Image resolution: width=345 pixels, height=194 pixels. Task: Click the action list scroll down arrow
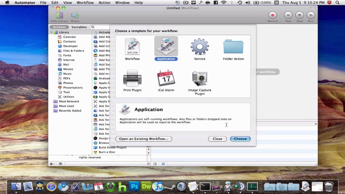[x=149, y=153]
